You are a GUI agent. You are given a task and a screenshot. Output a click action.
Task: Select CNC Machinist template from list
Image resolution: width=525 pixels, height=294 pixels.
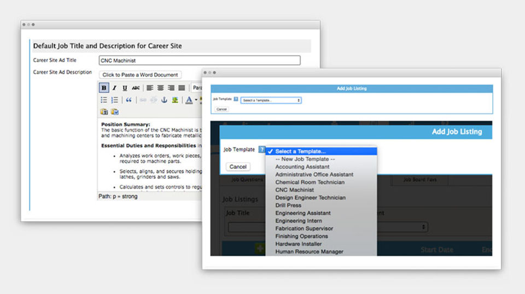click(x=321, y=190)
